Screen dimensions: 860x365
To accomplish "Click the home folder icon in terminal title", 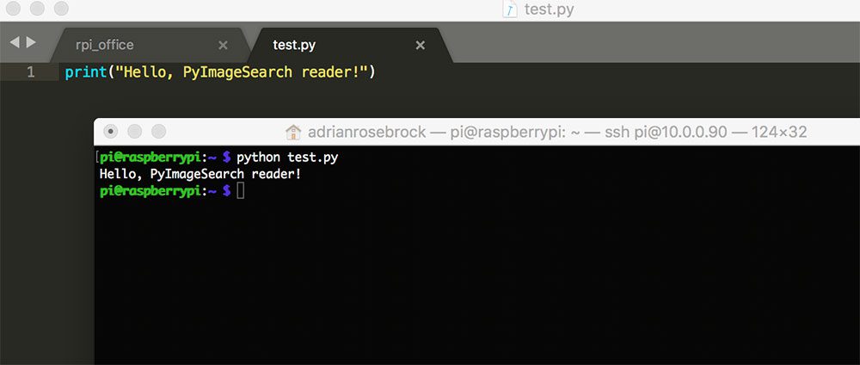I will tap(293, 132).
